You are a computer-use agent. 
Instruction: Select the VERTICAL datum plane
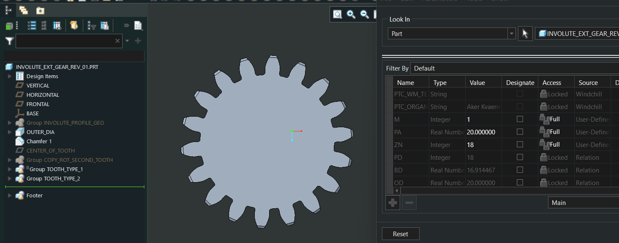click(x=38, y=85)
